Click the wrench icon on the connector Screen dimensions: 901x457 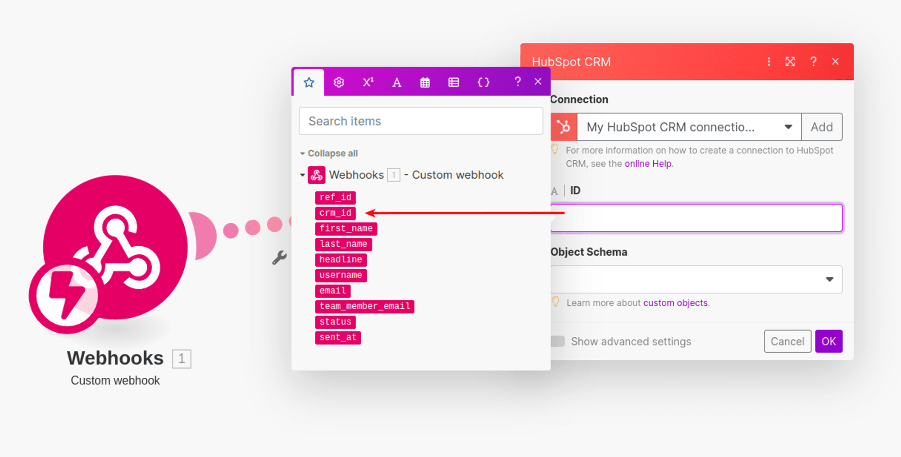coord(279,258)
